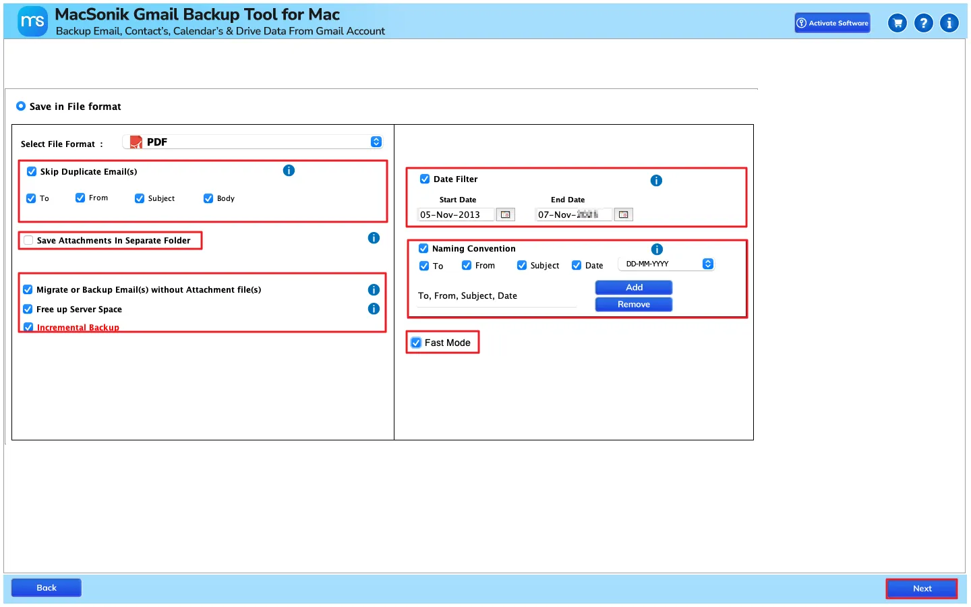Click the Activate Software button
The width and height of the screenshot is (971, 607).
tap(832, 23)
